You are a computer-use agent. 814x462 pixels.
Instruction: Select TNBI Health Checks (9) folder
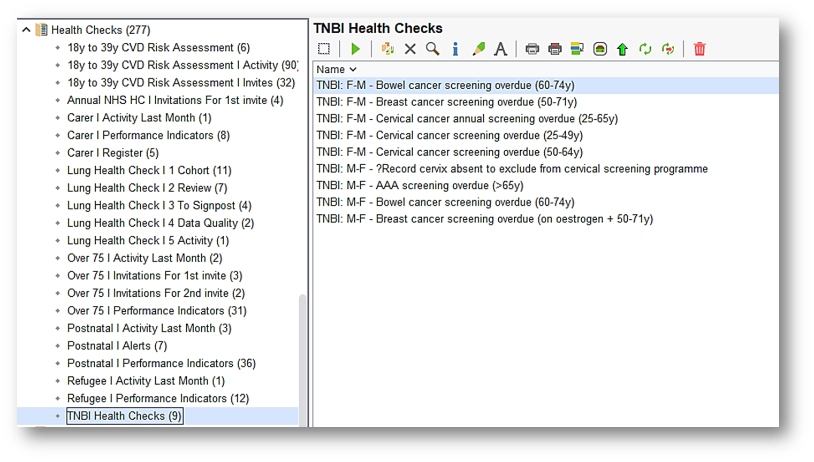point(125,416)
